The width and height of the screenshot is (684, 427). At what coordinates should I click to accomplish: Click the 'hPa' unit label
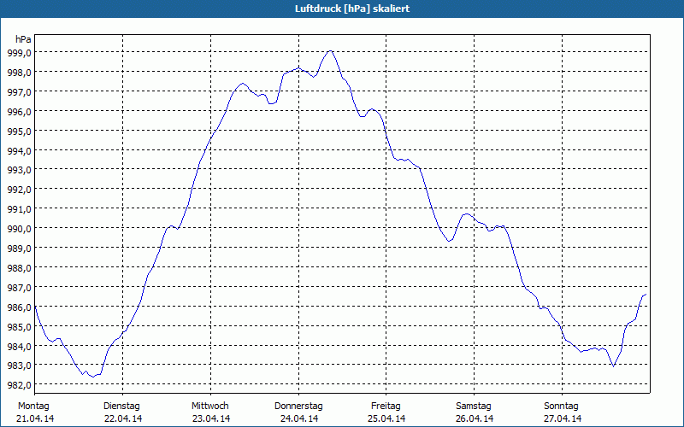[23, 39]
